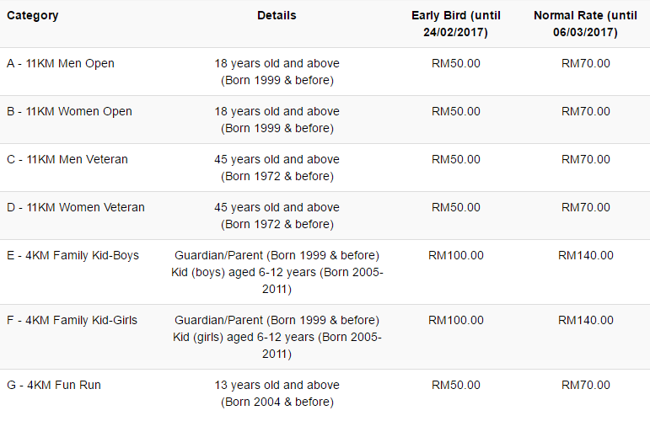This screenshot has height=421, width=650.
Task: Click the RM50.00 early bird price for Men Open
Action: tap(455, 64)
